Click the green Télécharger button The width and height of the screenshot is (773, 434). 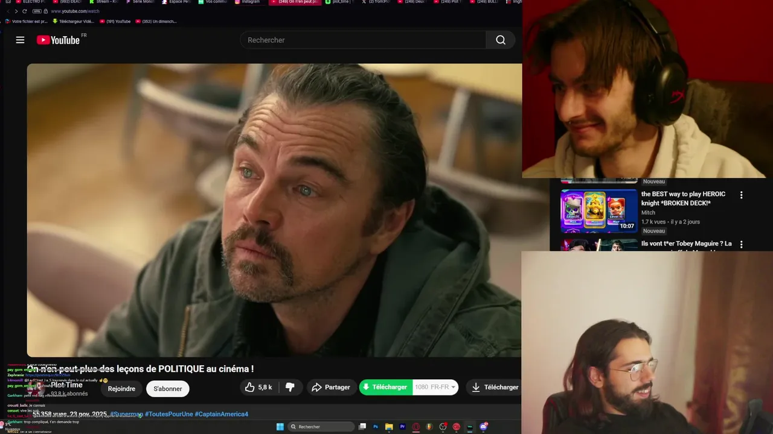[x=386, y=387]
